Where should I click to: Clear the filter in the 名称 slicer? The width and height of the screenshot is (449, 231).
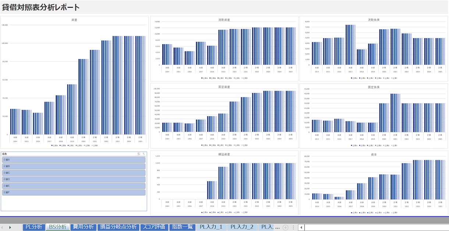(144, 154)
